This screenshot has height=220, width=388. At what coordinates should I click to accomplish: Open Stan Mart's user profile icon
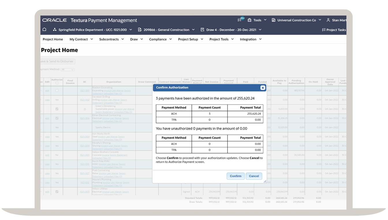pos(328,20)
